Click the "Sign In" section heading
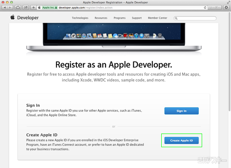 (x=33, y=105)
